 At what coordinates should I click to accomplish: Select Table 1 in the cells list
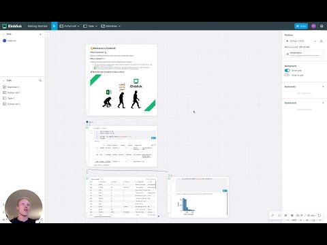(9, 98)
